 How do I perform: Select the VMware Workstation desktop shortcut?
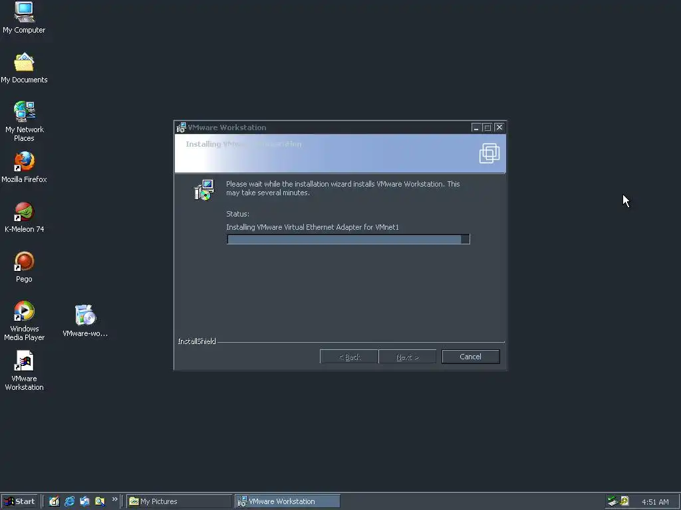[x=24, y=371]
